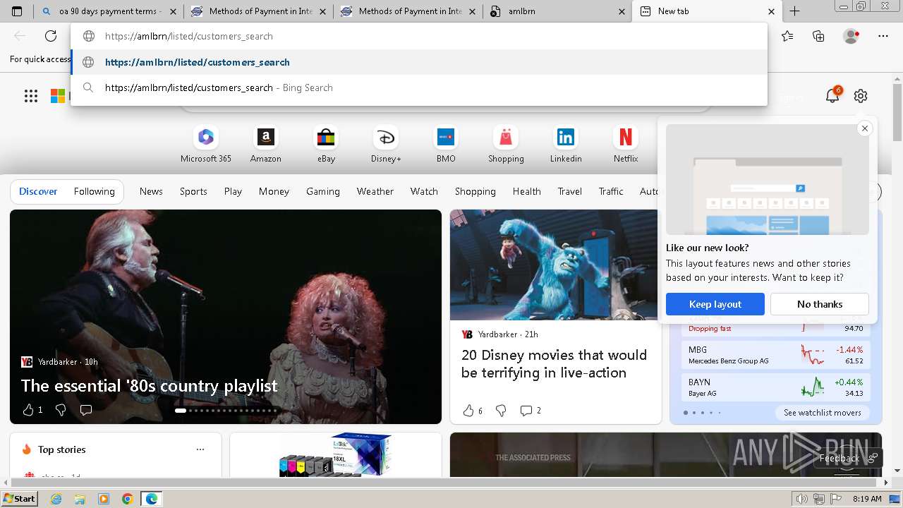This screenshot has height=508, width=903.
Task: Open the Sports category
Action: click(x=193, y=191)
